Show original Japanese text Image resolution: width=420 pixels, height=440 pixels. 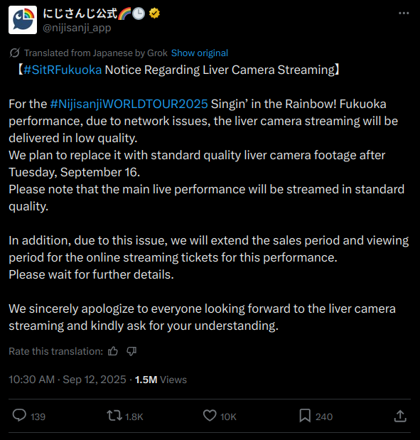tap(200, 53)
